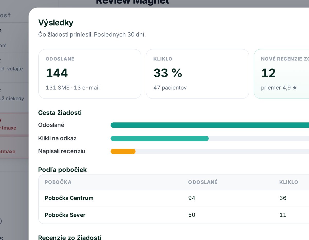Image resolution: width=309 pixels, height=240 pixels.
Task: Click the "47 pacientov" text
Action: (170, 88)
